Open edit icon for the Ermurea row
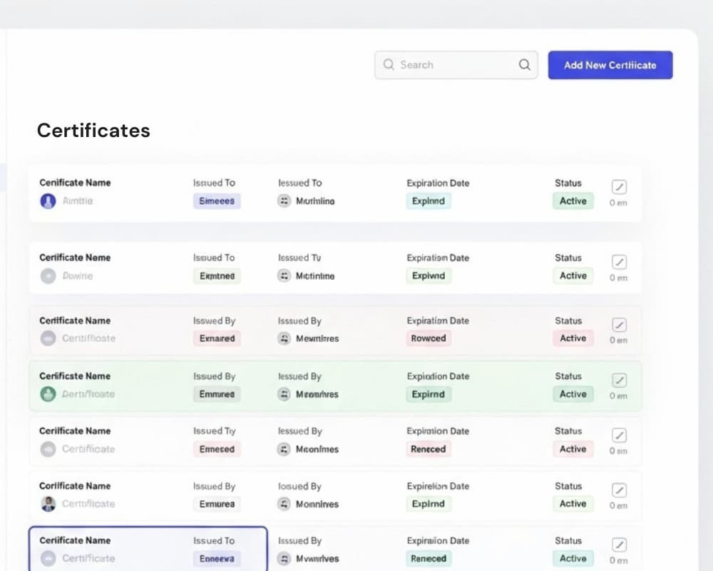Image resolution: width=713 pixels, height=571 pixels. tap(619, 490)
